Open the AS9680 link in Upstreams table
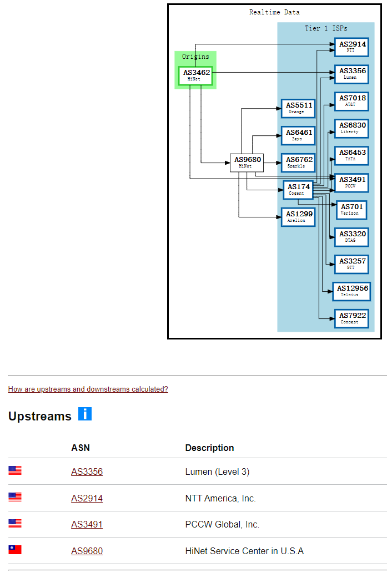Image resolution: width=387 pixels, height=573 pixels. pyautogui.click(x=87, y=551)
